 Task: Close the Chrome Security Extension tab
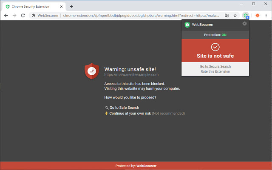(x=61, y=7)
